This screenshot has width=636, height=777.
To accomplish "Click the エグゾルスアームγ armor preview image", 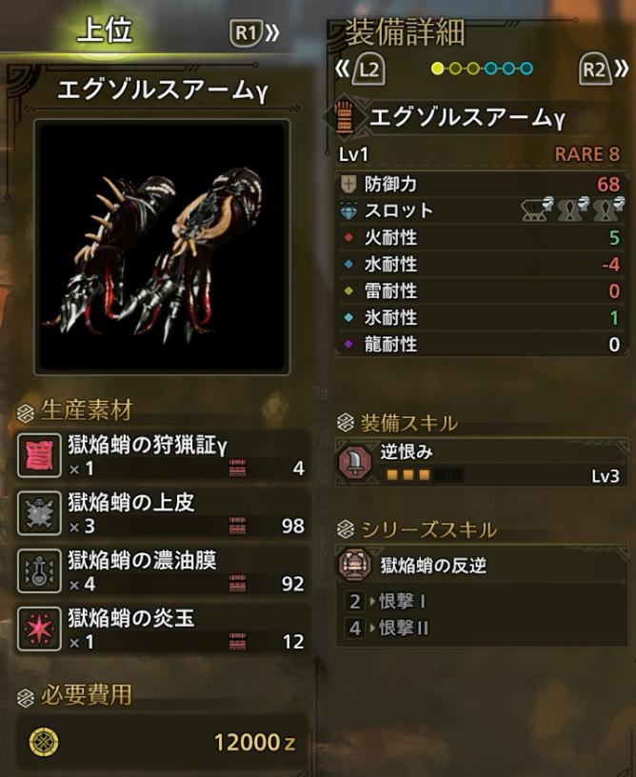I will tap(162, 247).
